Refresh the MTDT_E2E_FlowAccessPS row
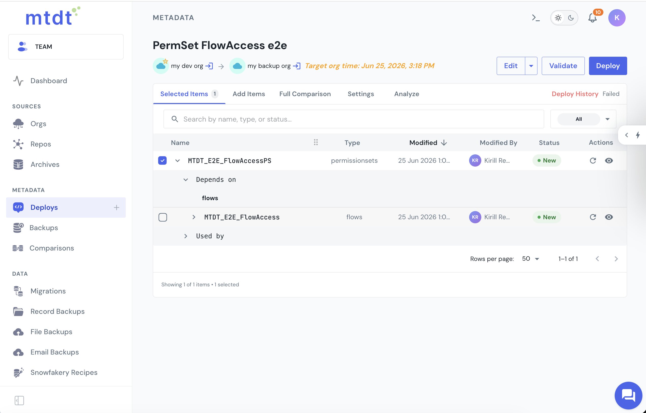The height and width of the screenshot is (413, 646). tap(593, 160)
